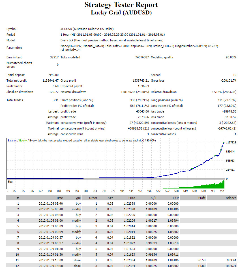
Task: Click the Period value starting '1 Hour (H1)'
Action: pos(113,35)
